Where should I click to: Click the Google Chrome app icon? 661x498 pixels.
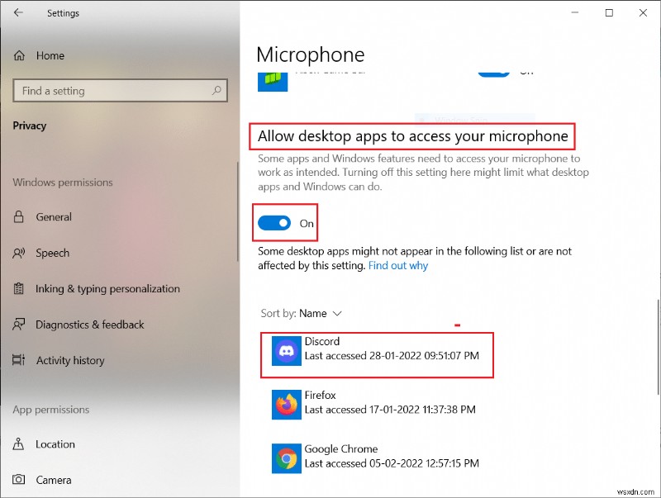pos(286,457)
